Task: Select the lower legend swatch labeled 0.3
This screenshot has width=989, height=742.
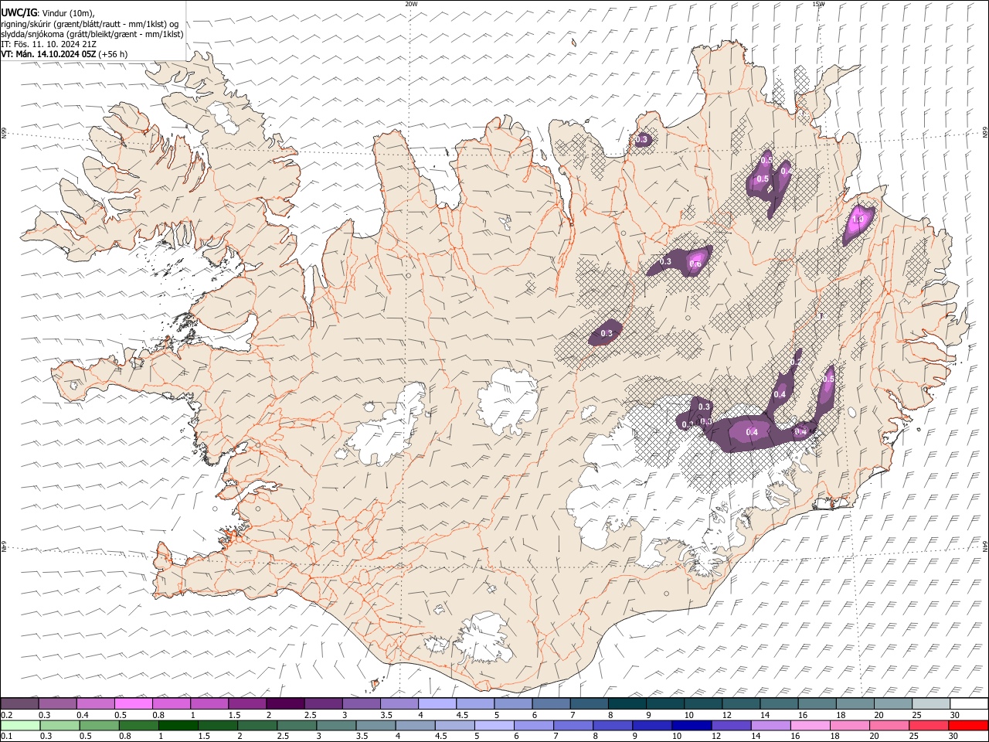Action: pyautogui.click(x=59, y=725)
